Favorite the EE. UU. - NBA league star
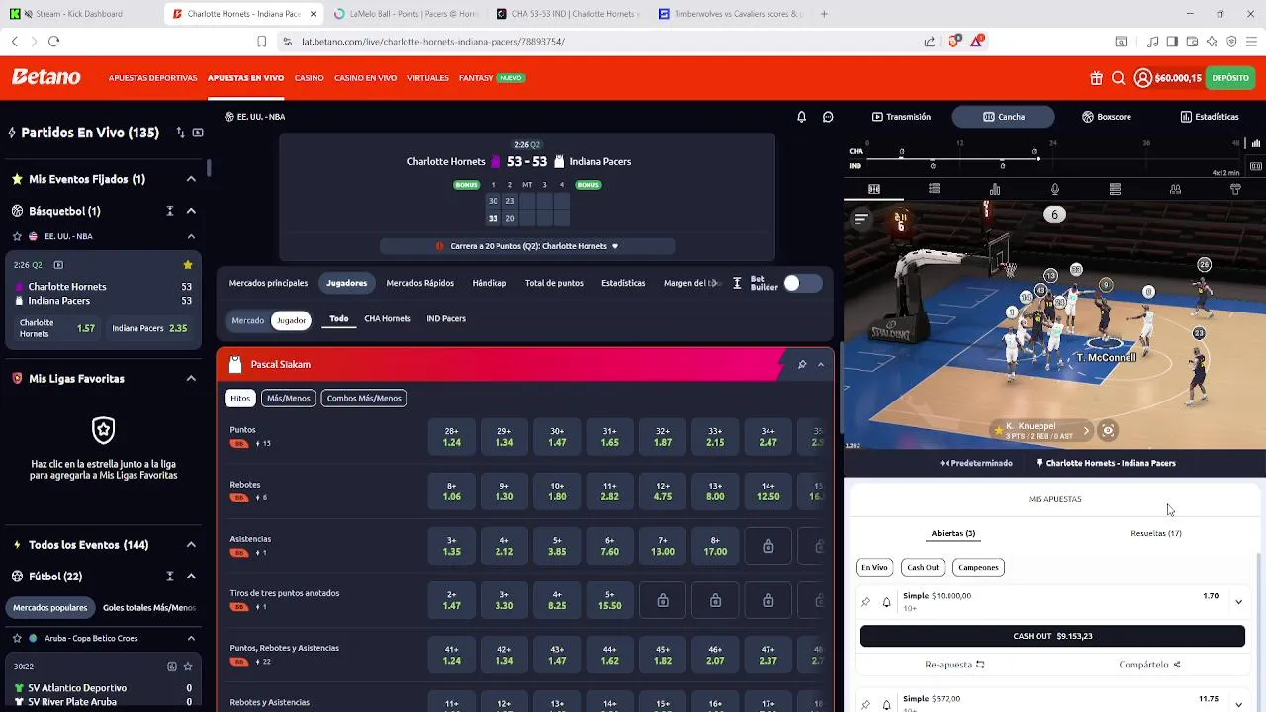The height and width of the screenshot is (712, 1266). [x=17, y=237]
